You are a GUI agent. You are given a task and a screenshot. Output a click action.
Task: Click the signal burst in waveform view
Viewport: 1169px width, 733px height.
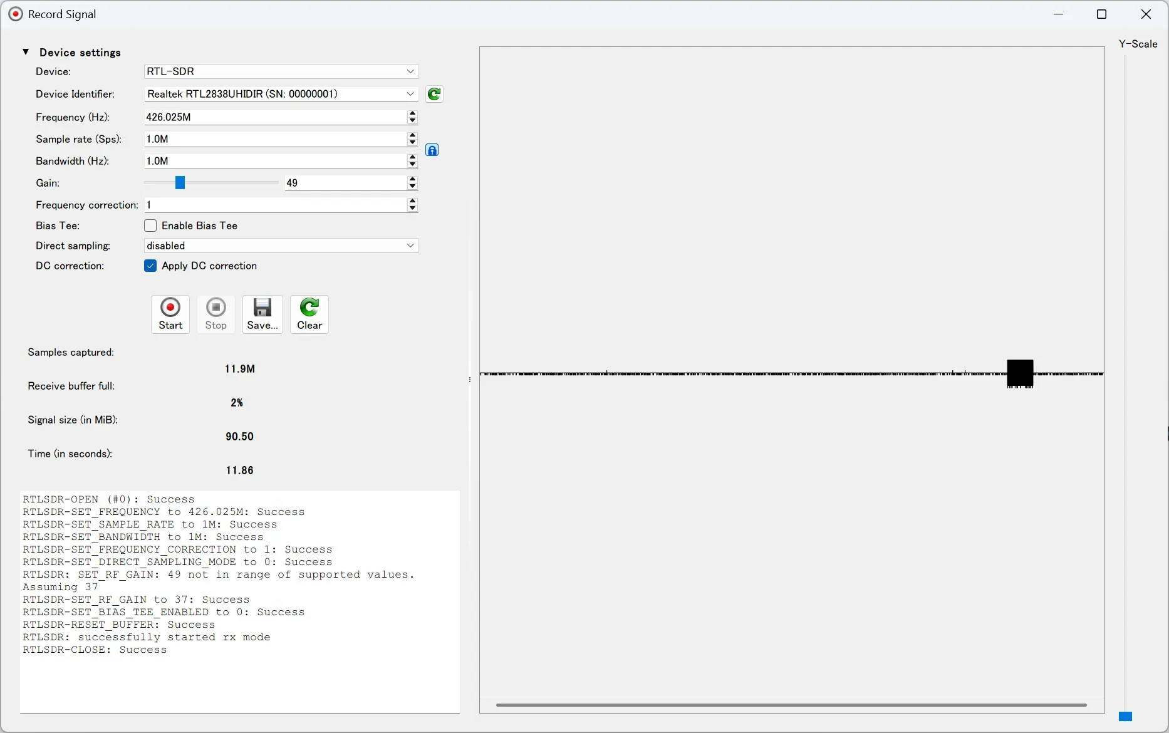(1019, 373)
